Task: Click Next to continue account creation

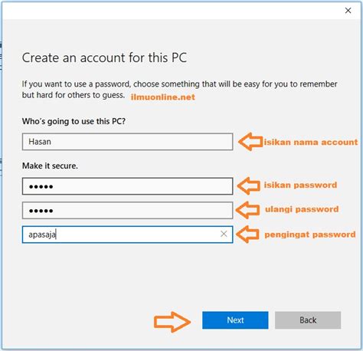Action: (x=235, y=320)
